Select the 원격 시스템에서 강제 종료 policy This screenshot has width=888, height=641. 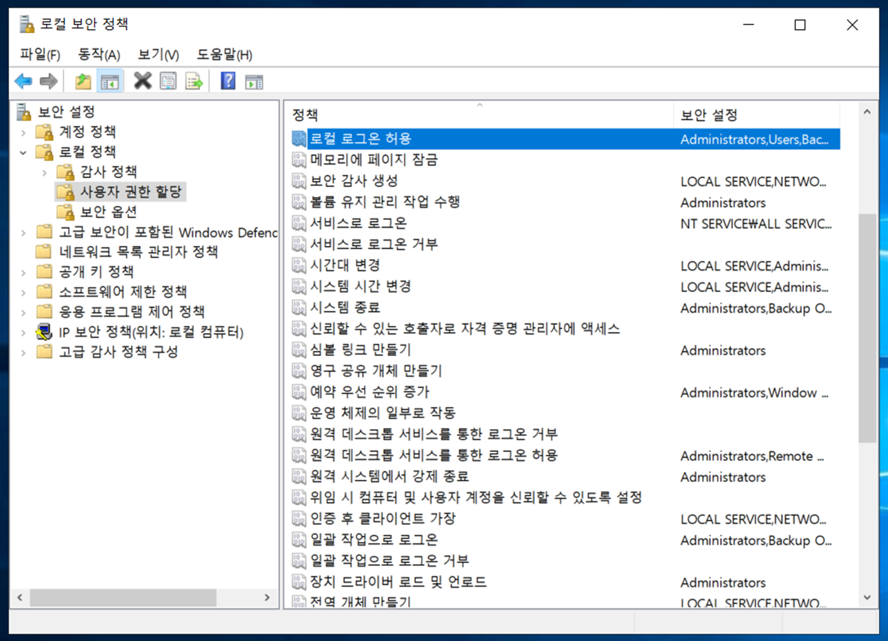click(x=389, y=476)
